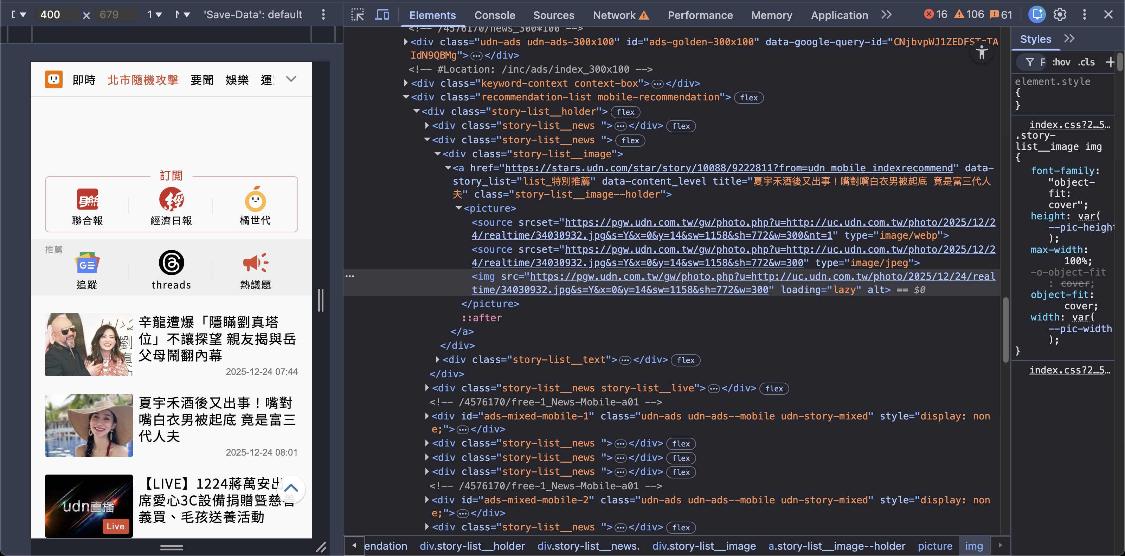Select the Styles sidebar tab
The width and height of the screenshot is (1125, 556).
point(1035,39)
